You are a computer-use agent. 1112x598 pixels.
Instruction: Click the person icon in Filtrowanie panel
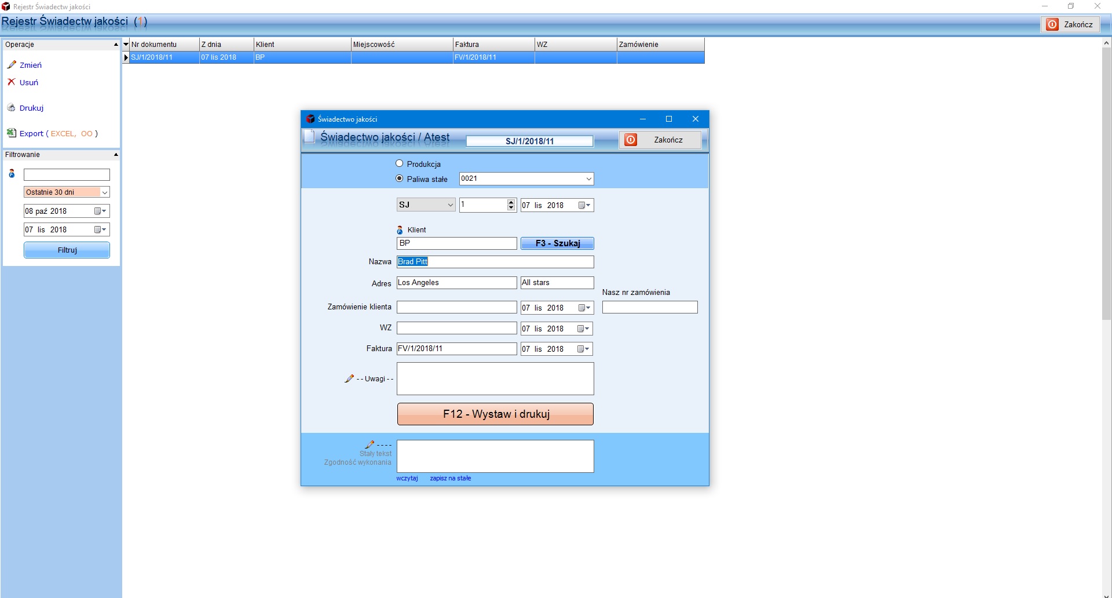pos(12,174)
